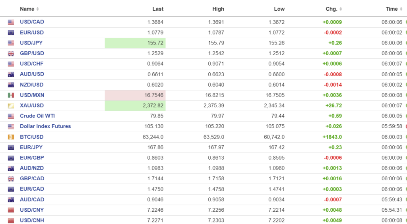Click the High column header
This screenshot has height=224, width=407.
pyautogui.click(x=218, y=9)
